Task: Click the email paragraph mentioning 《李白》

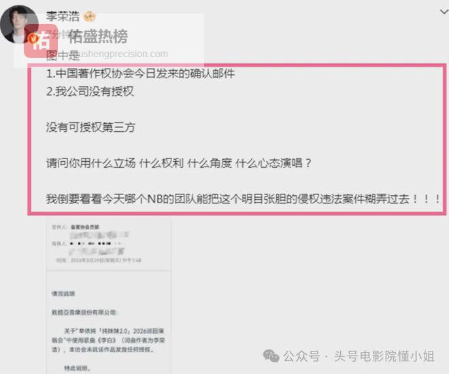Action: [108, 340]
